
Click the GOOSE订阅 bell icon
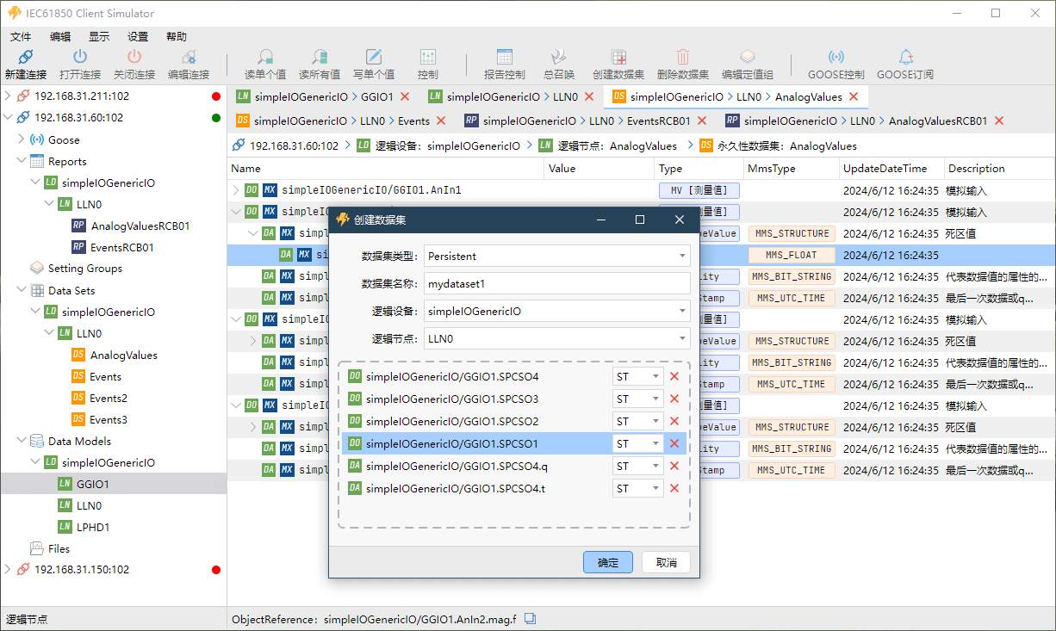(x=905, y=58)
